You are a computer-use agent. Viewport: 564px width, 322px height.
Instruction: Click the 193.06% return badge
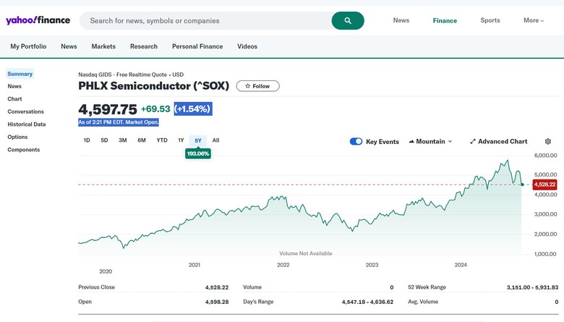198,153
